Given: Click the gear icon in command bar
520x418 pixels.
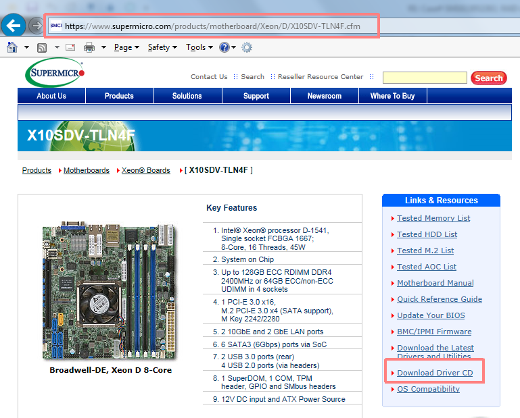Looking at the screenshot, I should 247,47.
